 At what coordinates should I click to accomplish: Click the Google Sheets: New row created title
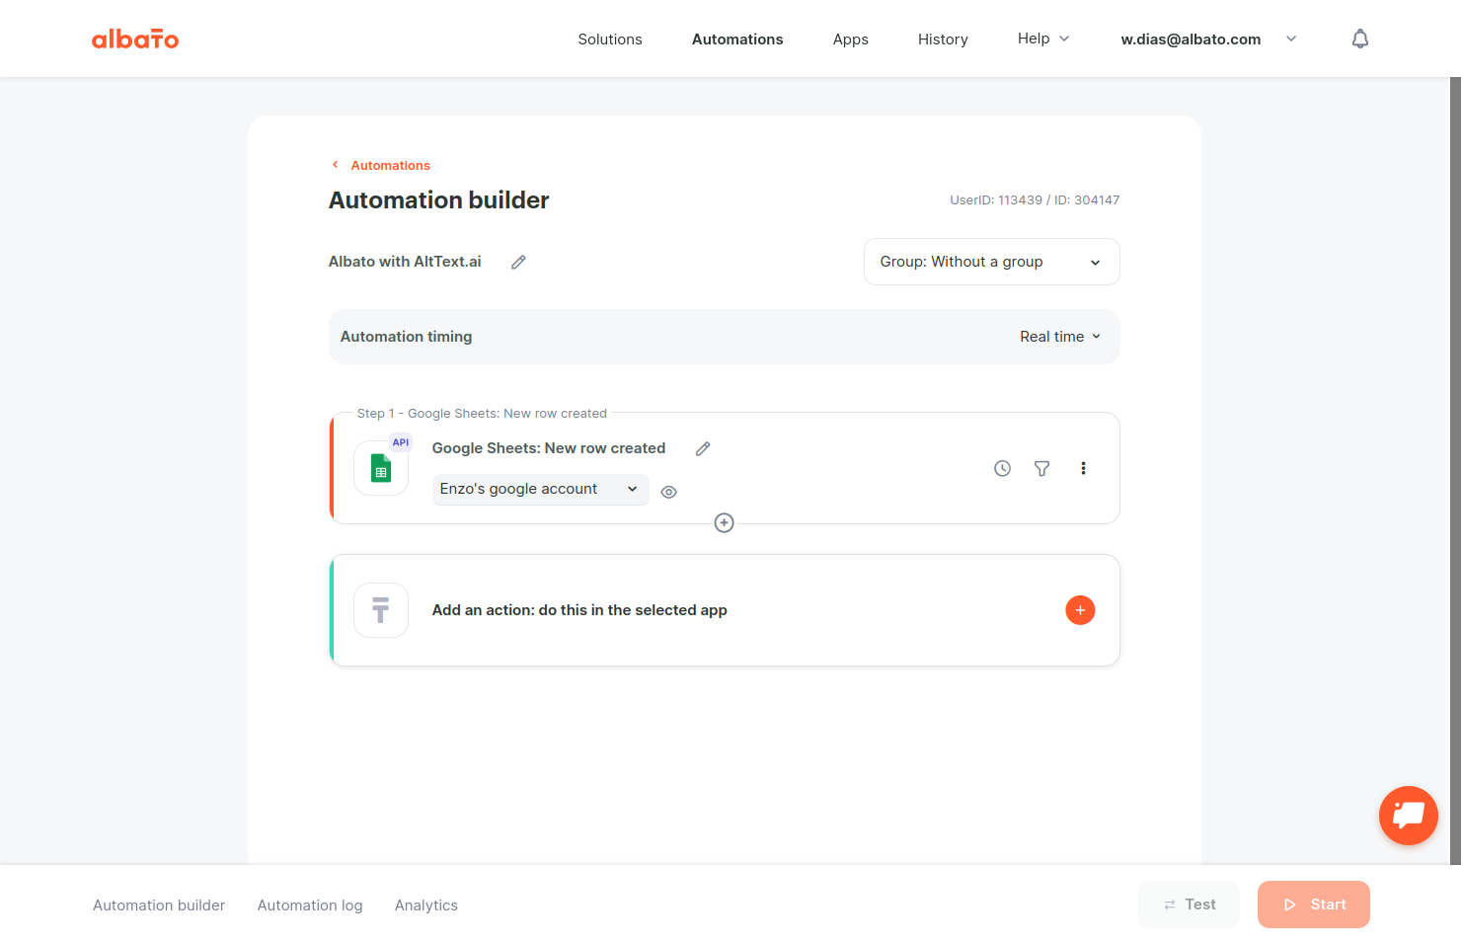549,448
